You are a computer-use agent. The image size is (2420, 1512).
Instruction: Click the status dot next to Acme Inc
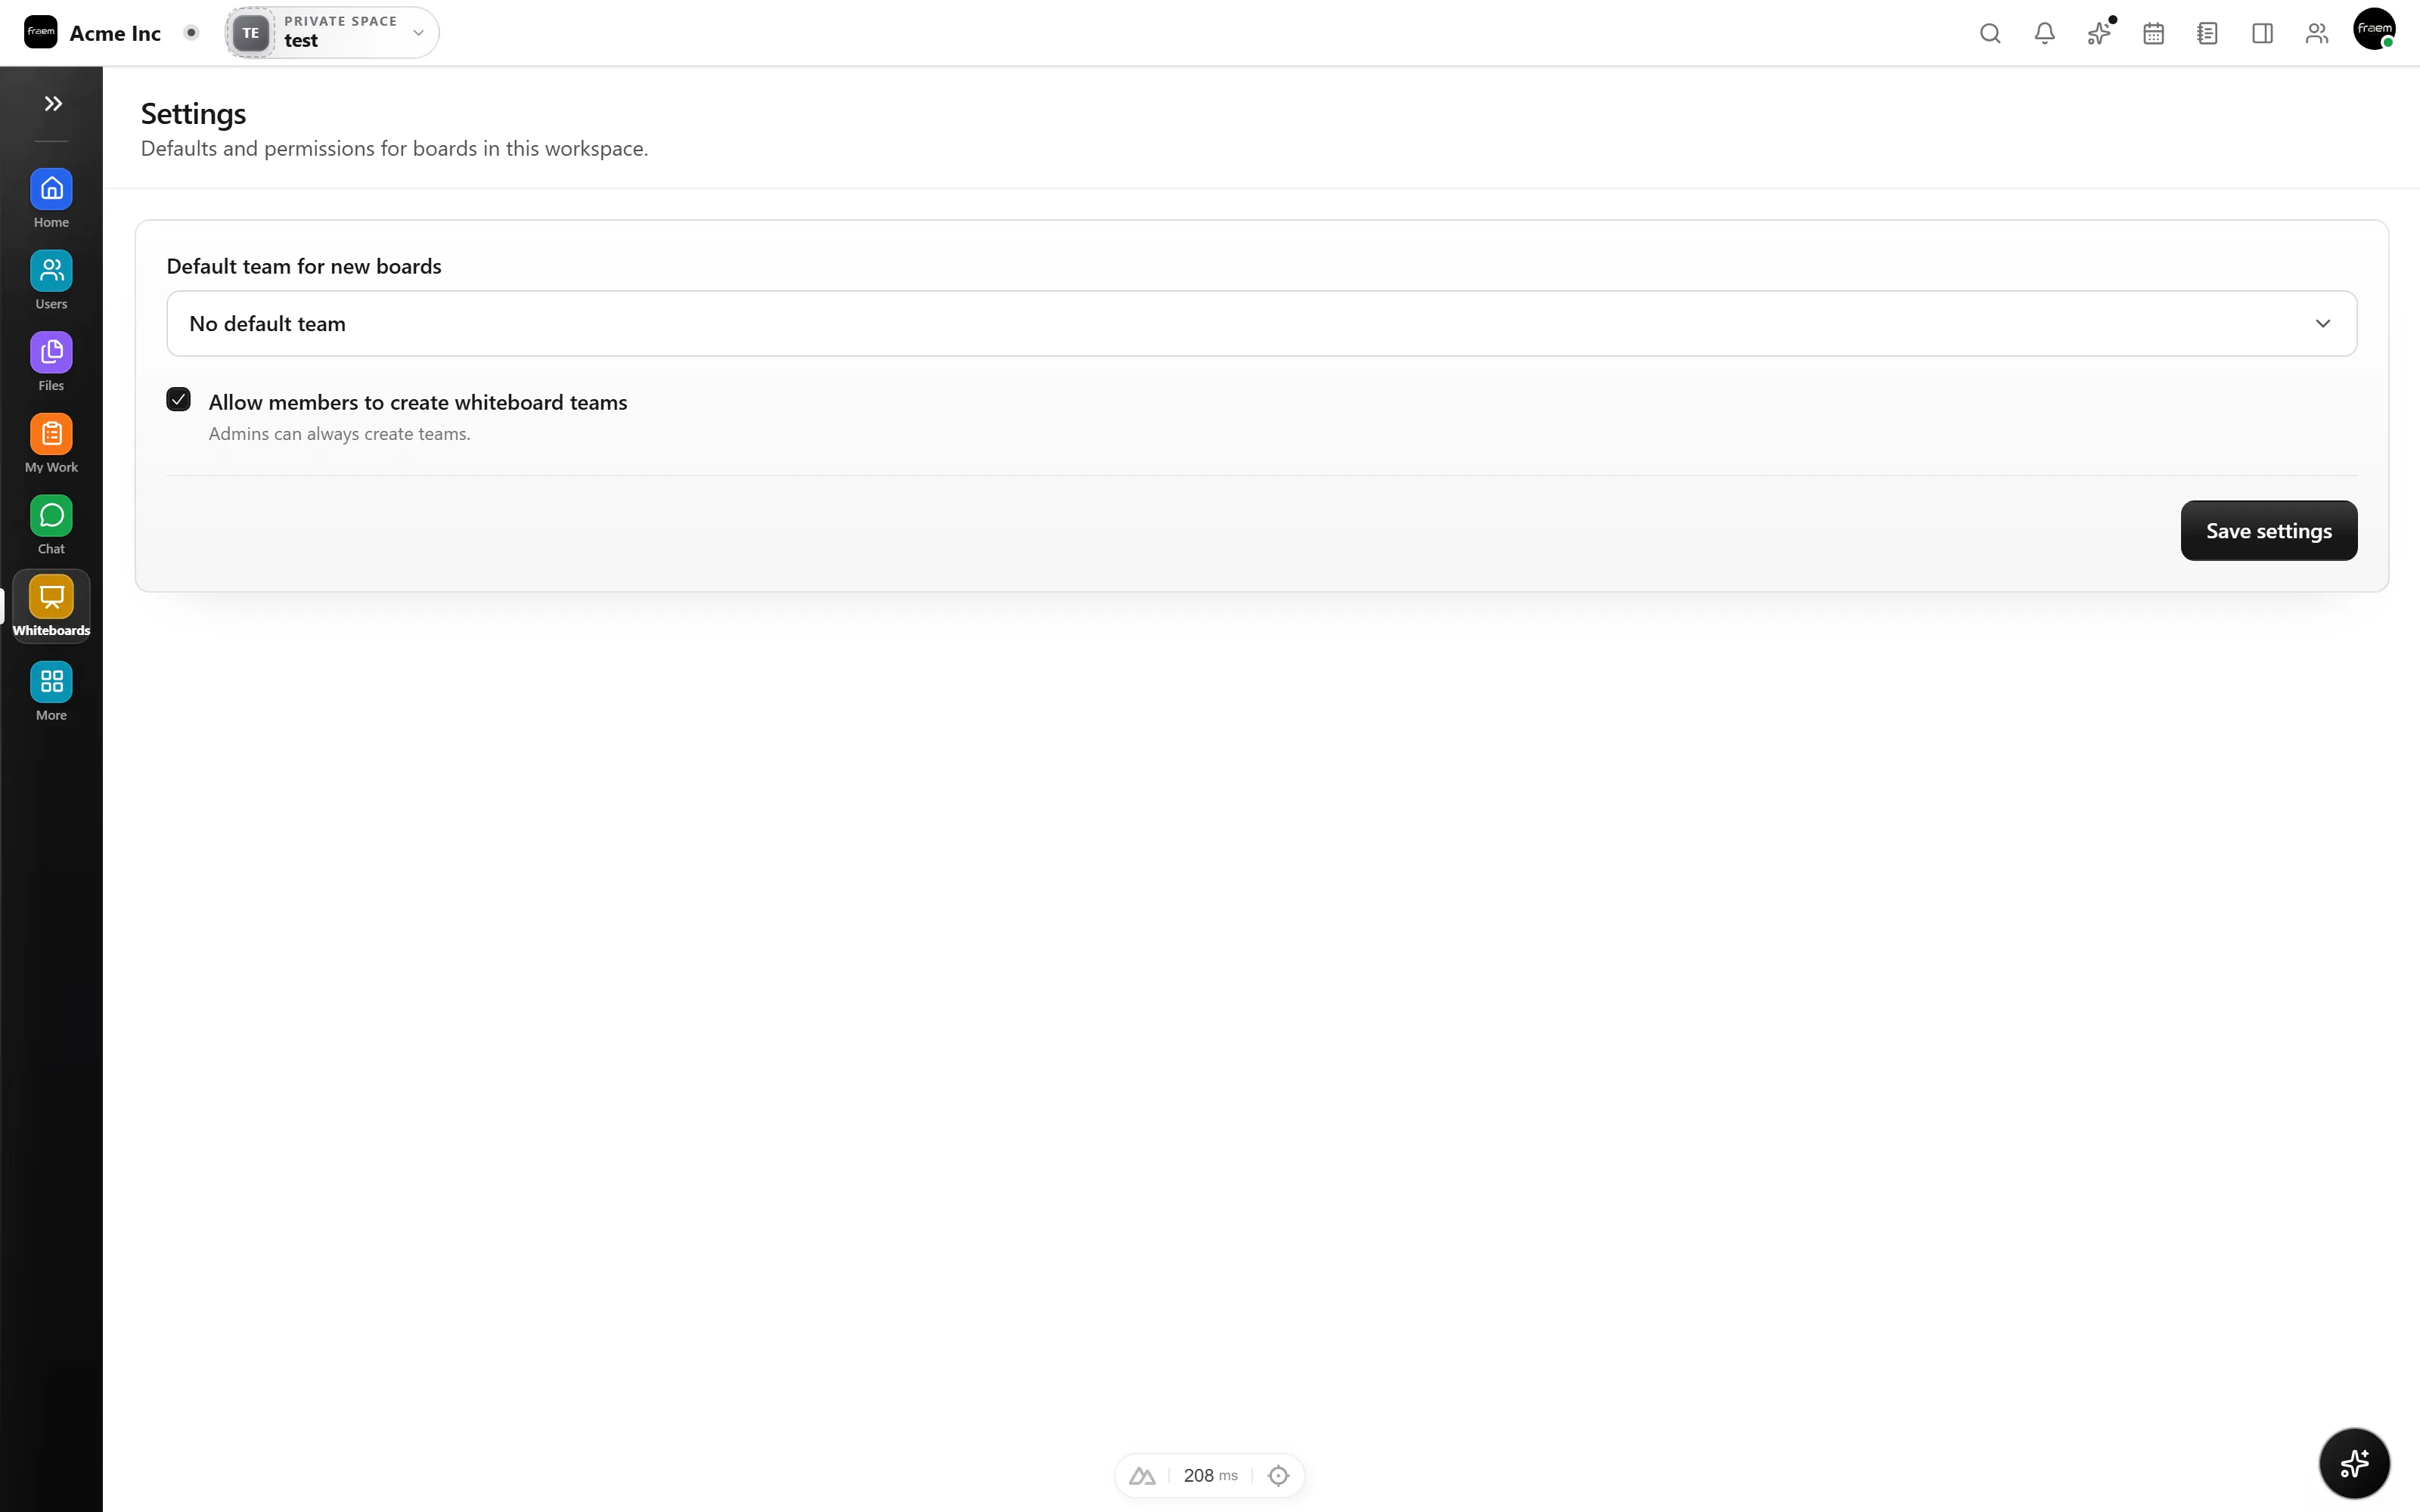191,32
